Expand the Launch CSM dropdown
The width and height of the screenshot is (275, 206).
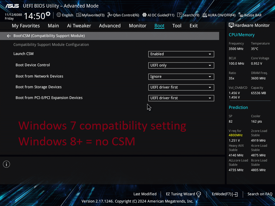coord(181,54)
